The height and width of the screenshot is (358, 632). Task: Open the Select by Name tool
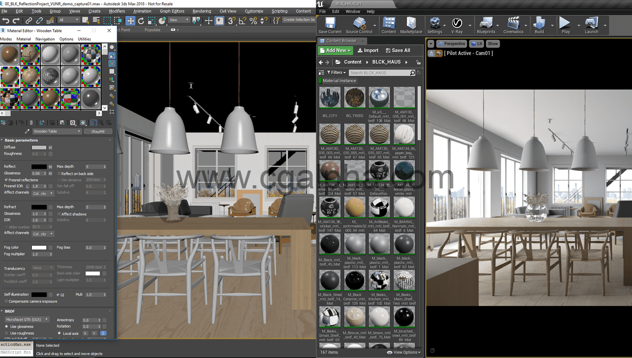96,20
